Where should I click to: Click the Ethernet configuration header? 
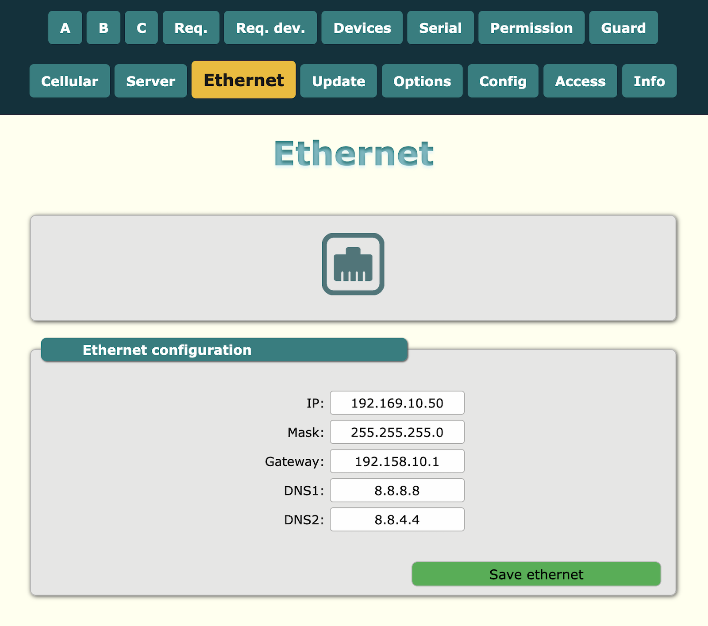(224, 350)
